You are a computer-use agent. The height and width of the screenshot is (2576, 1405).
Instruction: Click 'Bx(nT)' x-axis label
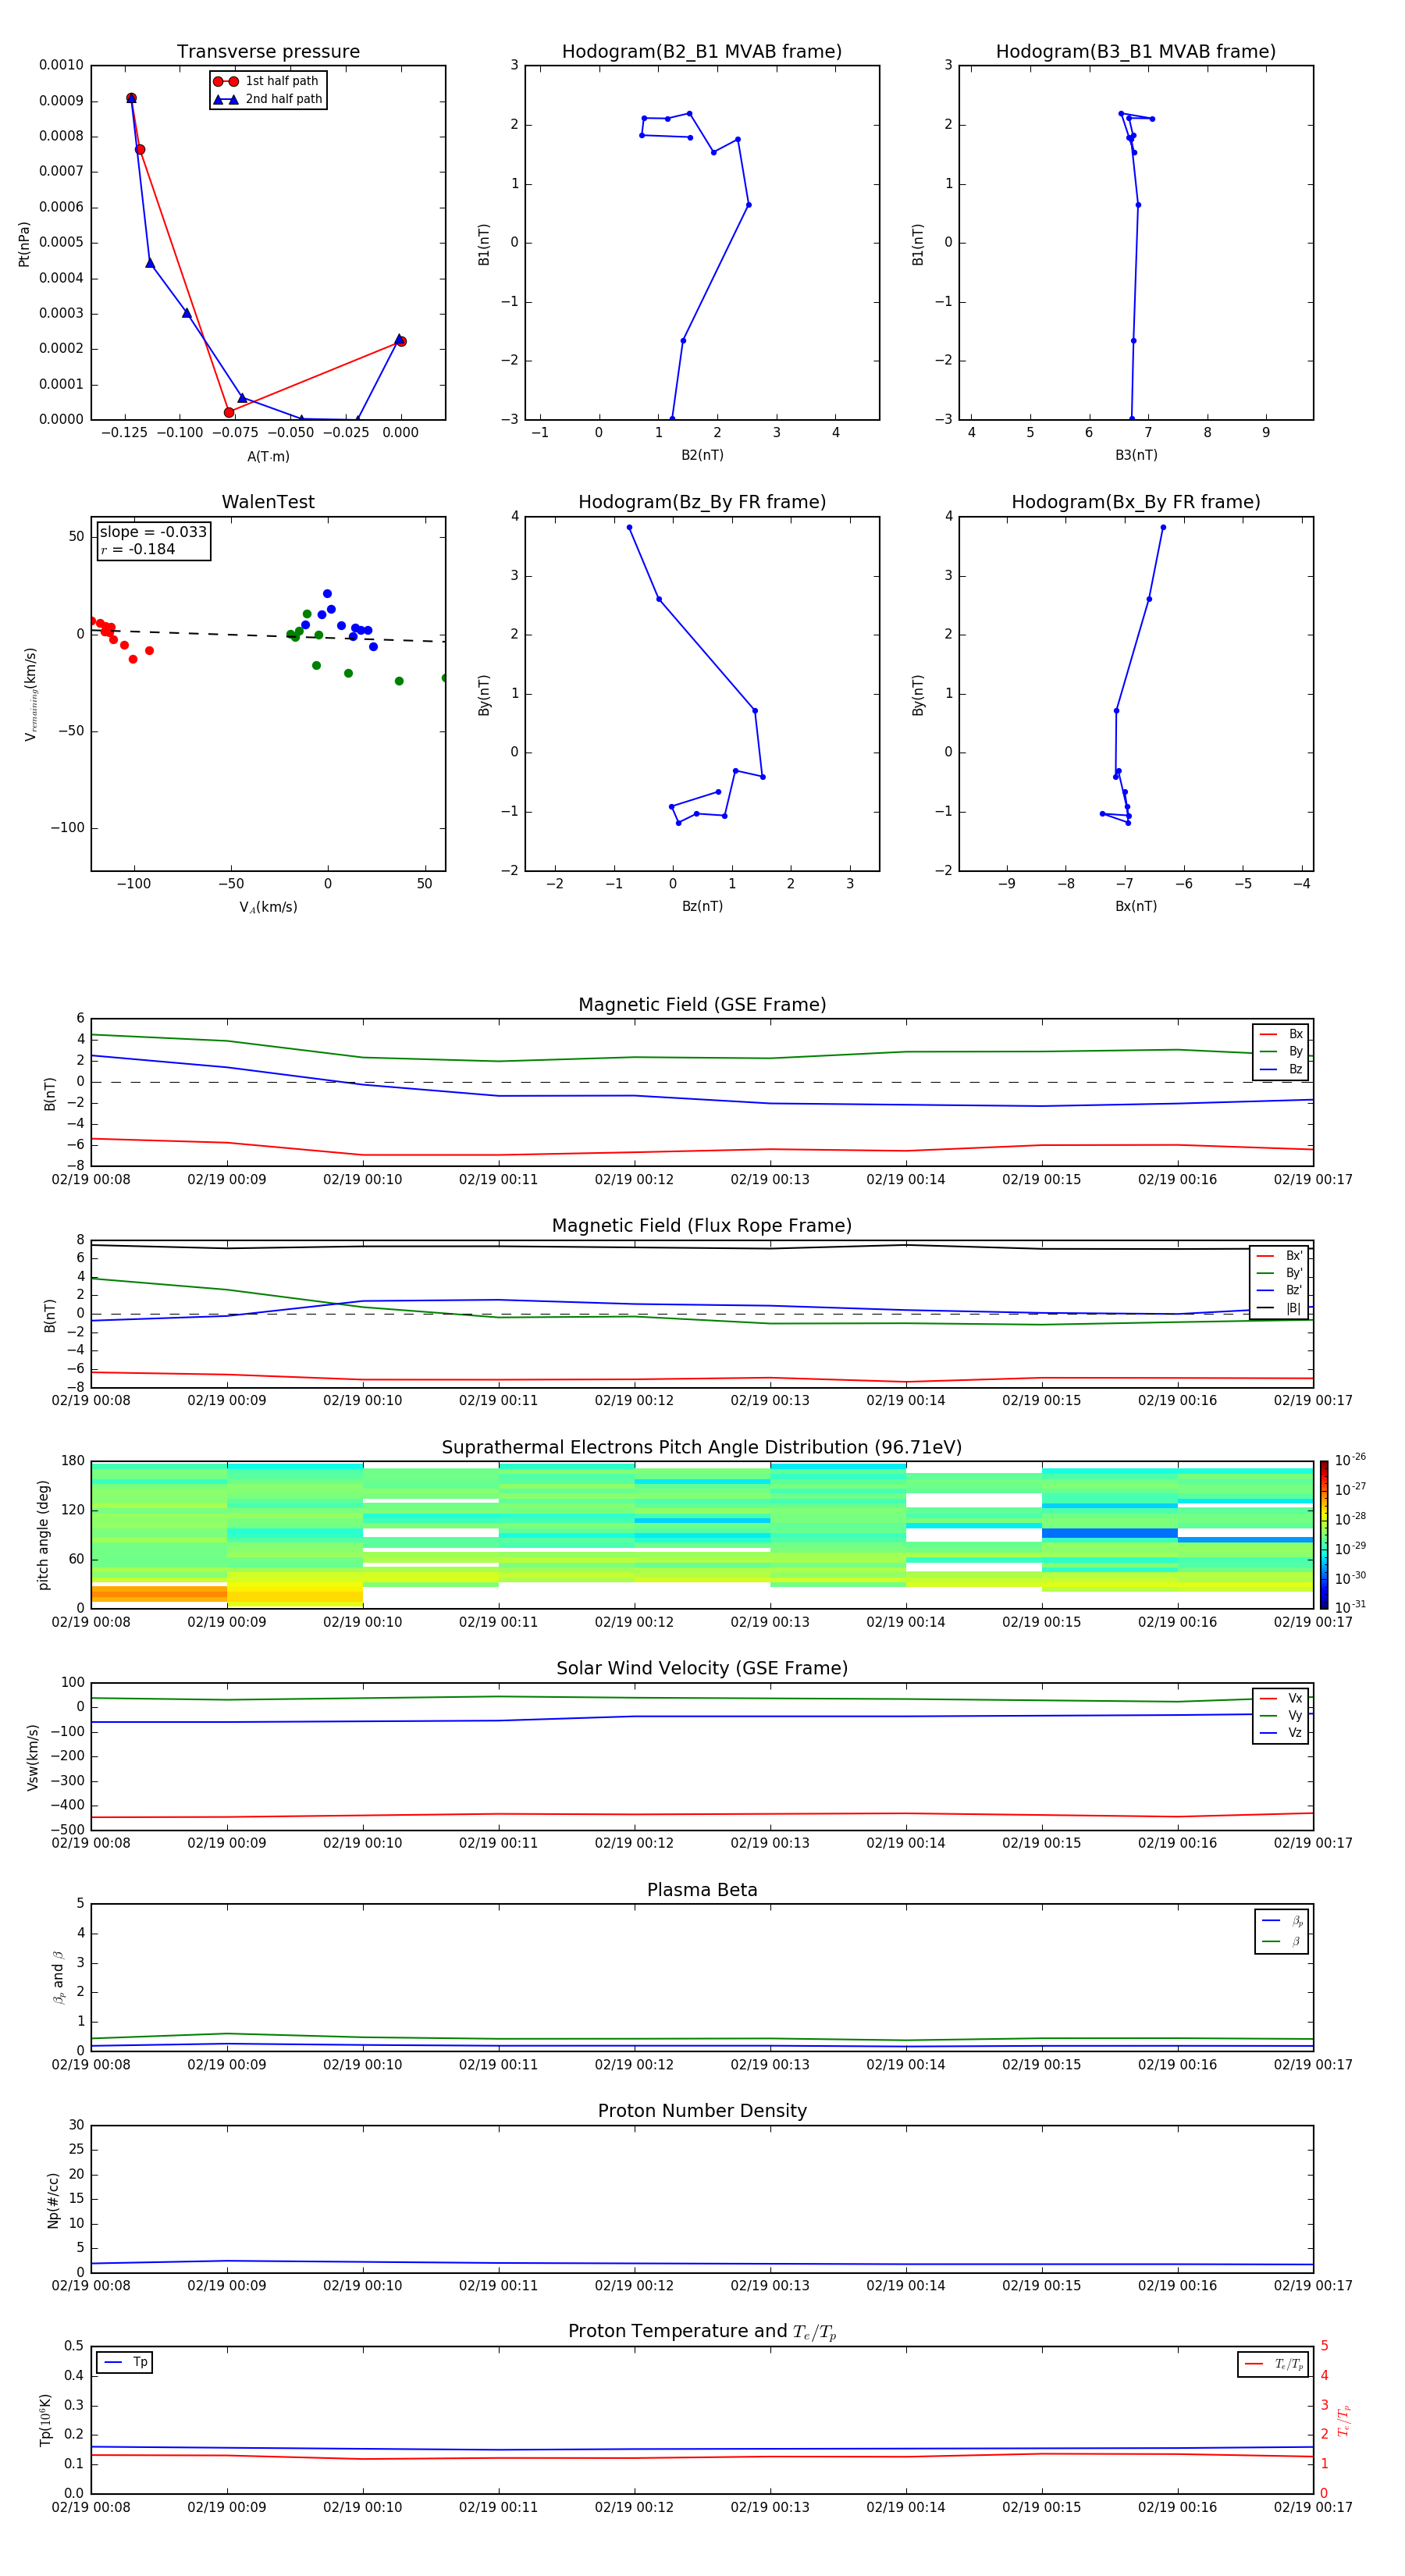1136,906
